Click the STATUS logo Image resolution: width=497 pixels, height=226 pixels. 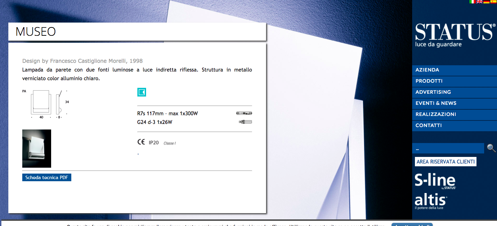(454, 35)
